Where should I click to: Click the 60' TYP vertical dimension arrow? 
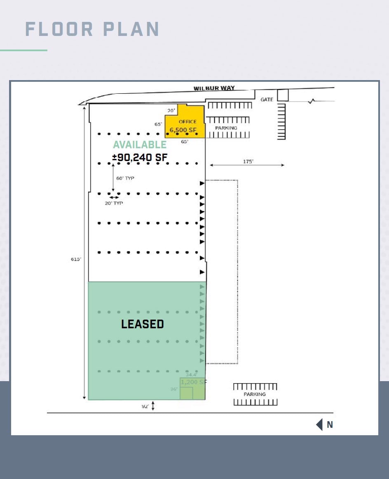113,178
